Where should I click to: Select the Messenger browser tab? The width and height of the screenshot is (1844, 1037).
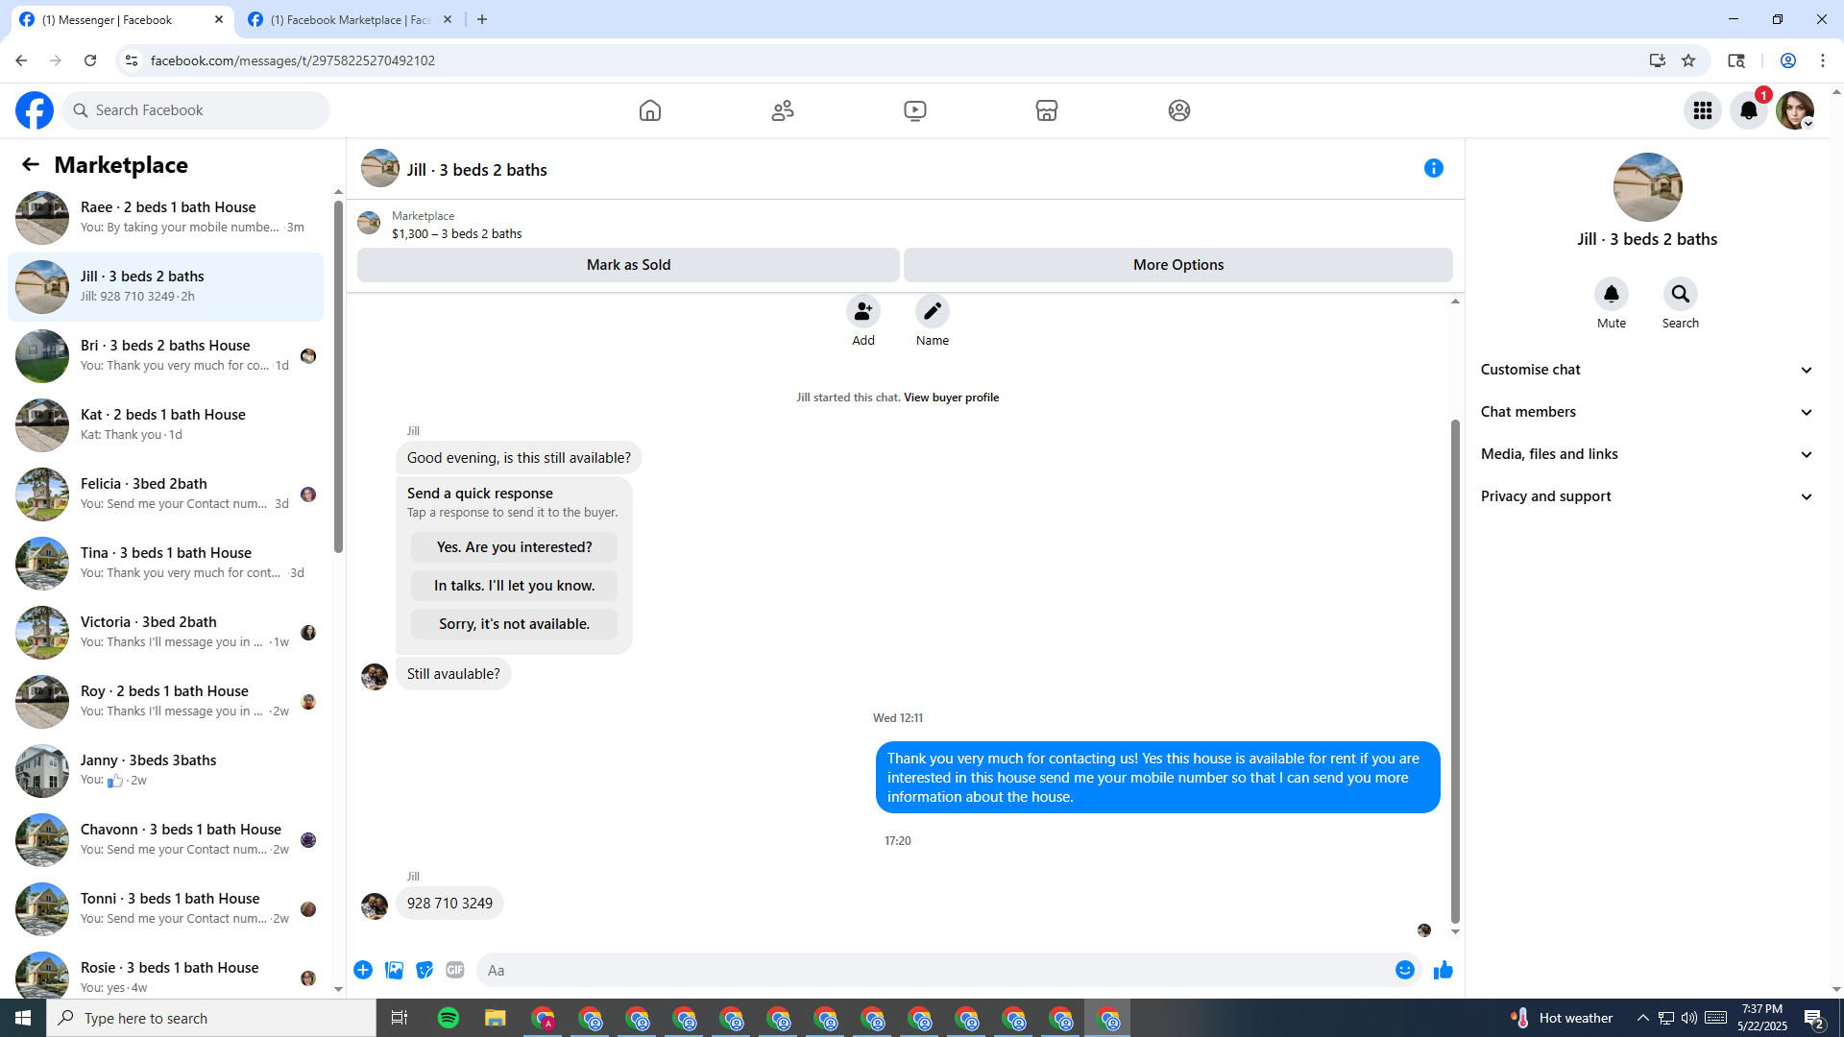[x=121, y=19]
